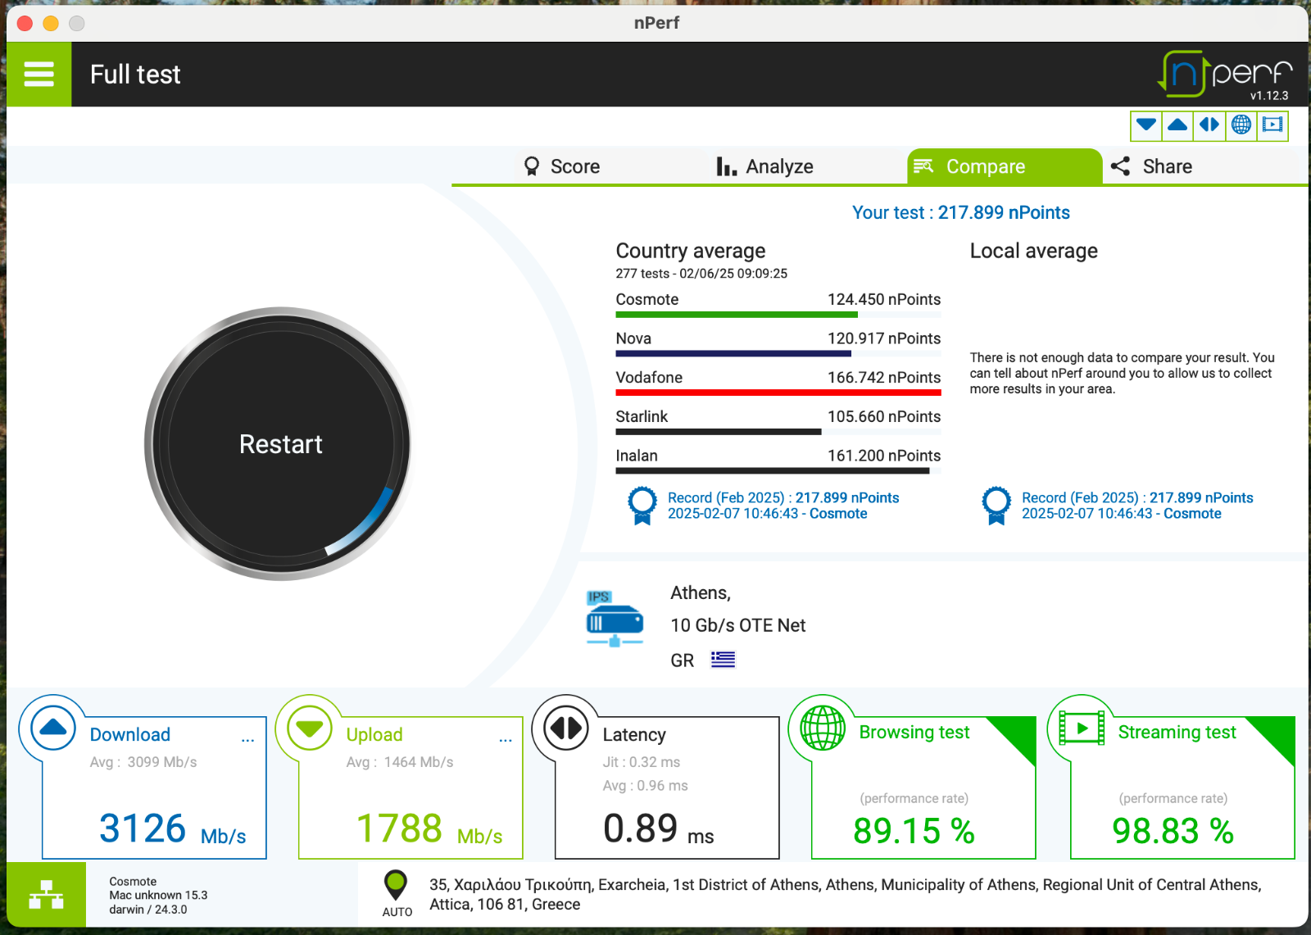Click the Latency panel arrows icon

point(566,727)
